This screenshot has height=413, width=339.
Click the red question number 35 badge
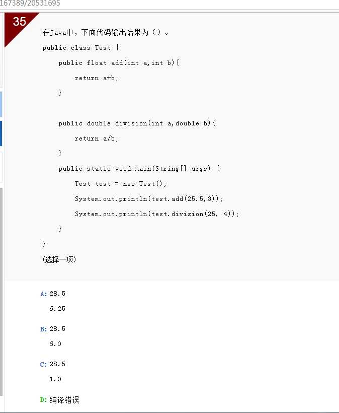[x=19, y=22]
